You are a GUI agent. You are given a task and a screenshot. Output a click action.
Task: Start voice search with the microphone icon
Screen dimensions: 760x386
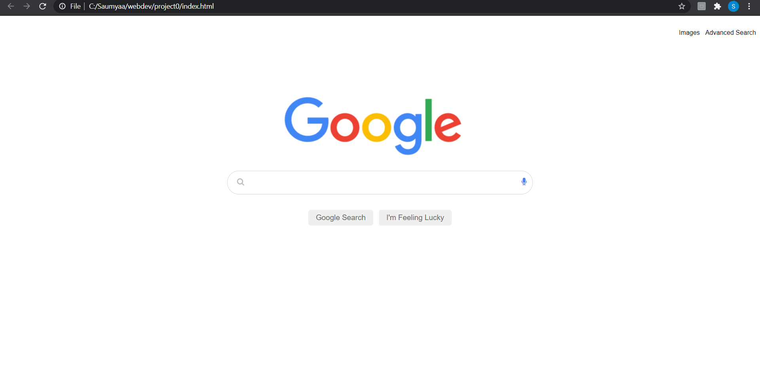pos(524,182)
